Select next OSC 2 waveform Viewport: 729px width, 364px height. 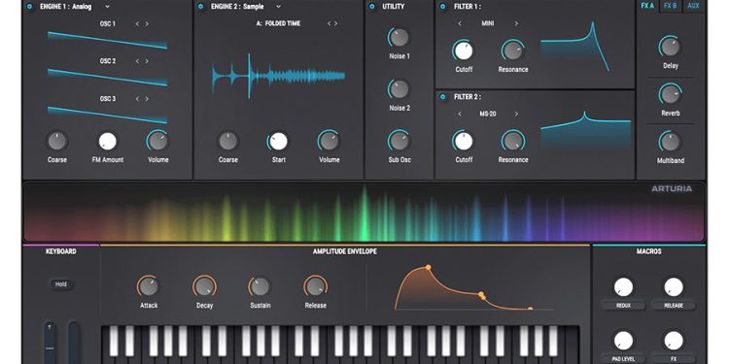pyautogui.click(x=147, y=61)
